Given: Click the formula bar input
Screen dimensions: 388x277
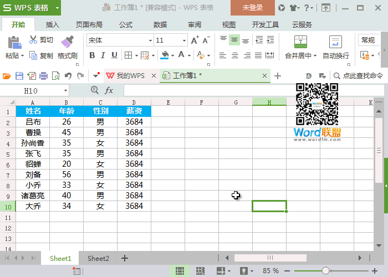Looking at the screenshot, I should tap(254, 90).
